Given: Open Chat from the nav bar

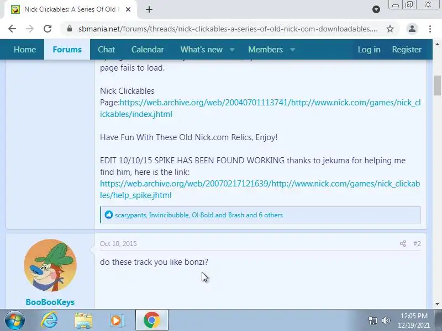Looking at the screenshot, I should (106, 50).
